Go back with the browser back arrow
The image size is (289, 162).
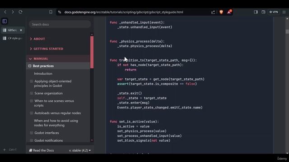5,12
